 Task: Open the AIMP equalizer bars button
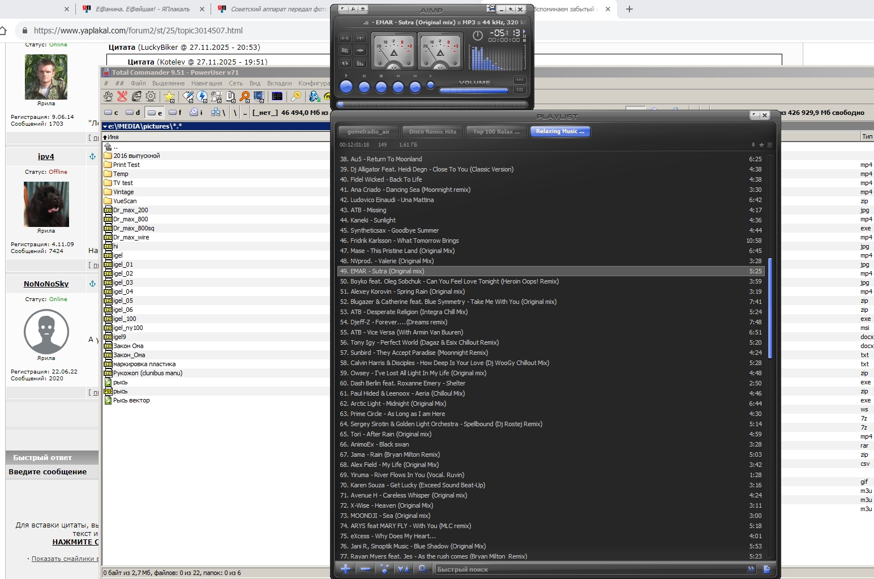coord(360,63)
